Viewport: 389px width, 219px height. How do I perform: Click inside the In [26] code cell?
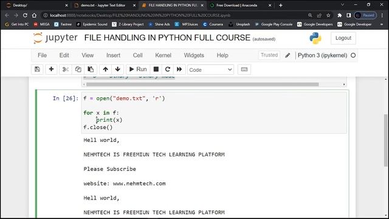pyautogui.click(x=214, y=113)
